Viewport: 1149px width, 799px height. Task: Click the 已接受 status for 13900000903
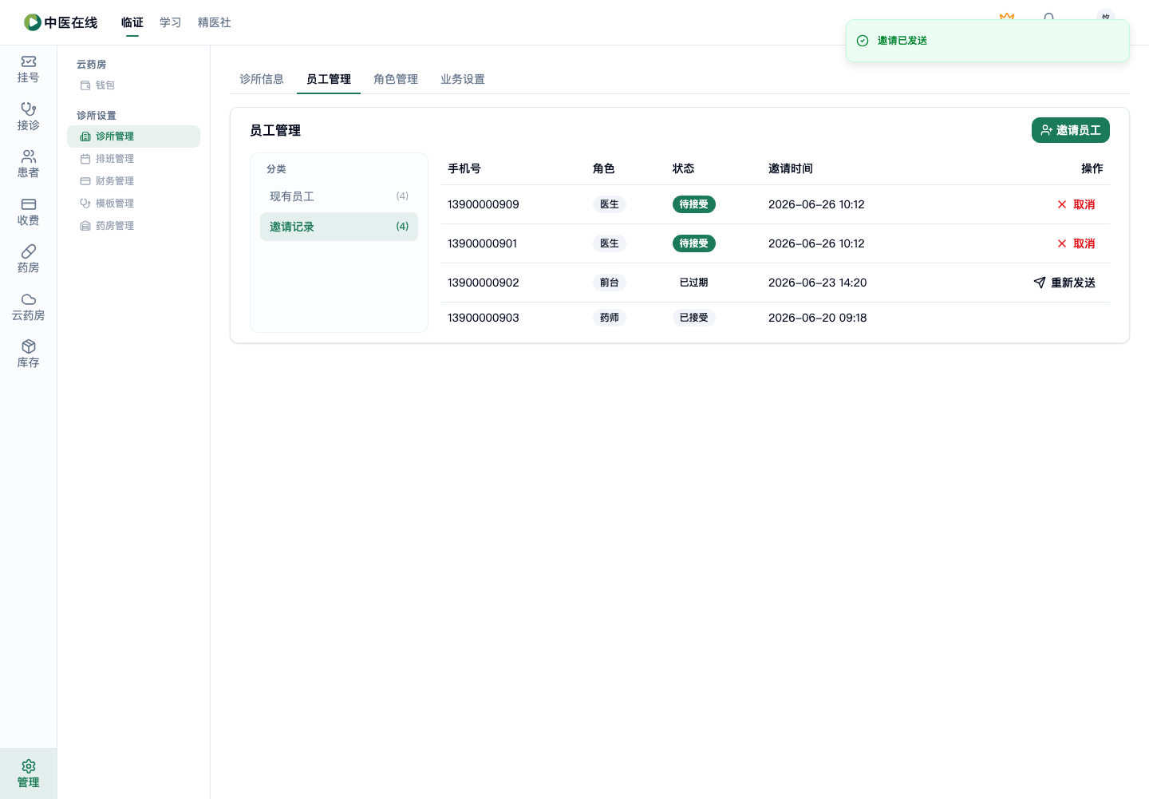[694, 318]
